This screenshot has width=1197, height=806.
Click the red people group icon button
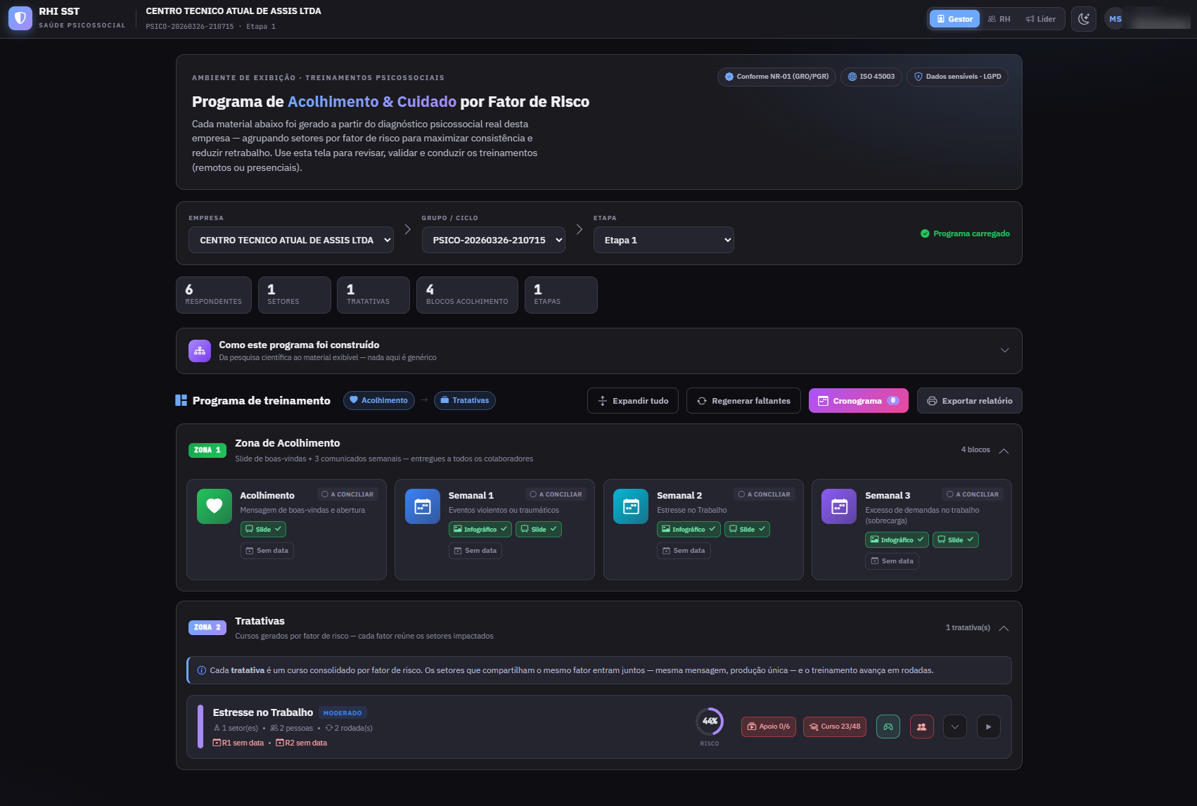click(x=922, y=727)
